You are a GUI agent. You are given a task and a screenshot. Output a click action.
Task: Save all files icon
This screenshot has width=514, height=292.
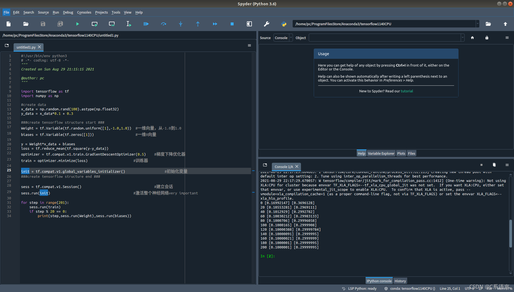click(x=60, y=24)
